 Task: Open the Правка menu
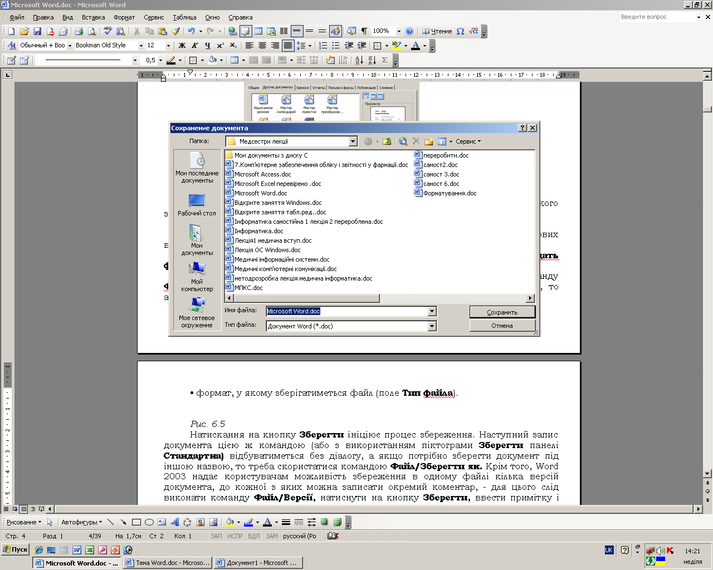tap(43, 17)
